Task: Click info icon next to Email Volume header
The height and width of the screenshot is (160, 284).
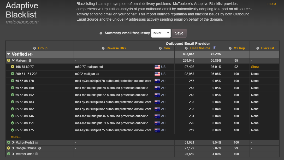Action: (x=186, y=48)
